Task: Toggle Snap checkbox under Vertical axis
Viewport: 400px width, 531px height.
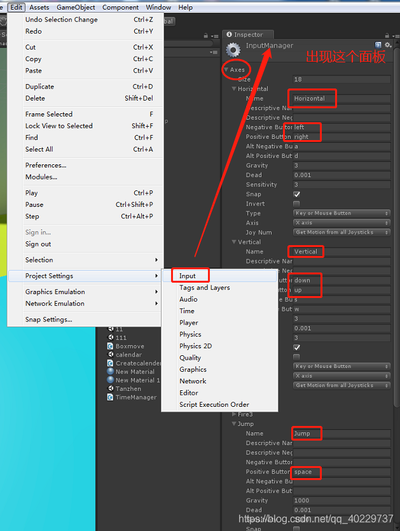Action: coord(296,348)
